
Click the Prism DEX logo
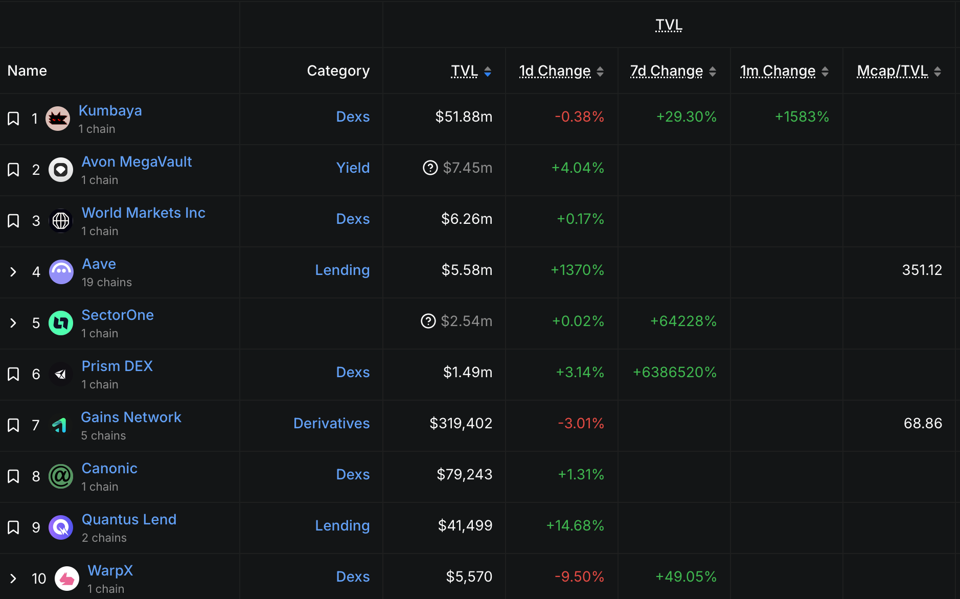click(61, 374)
